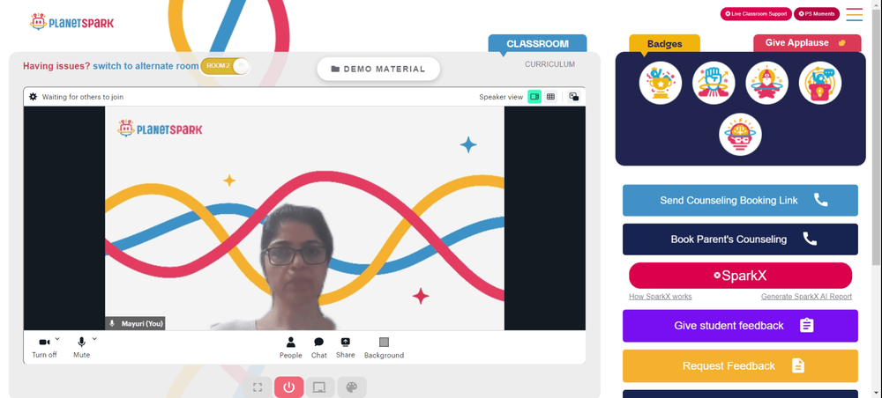
Task: Click Book Parent's Counseling button
Action: point(740,240)
